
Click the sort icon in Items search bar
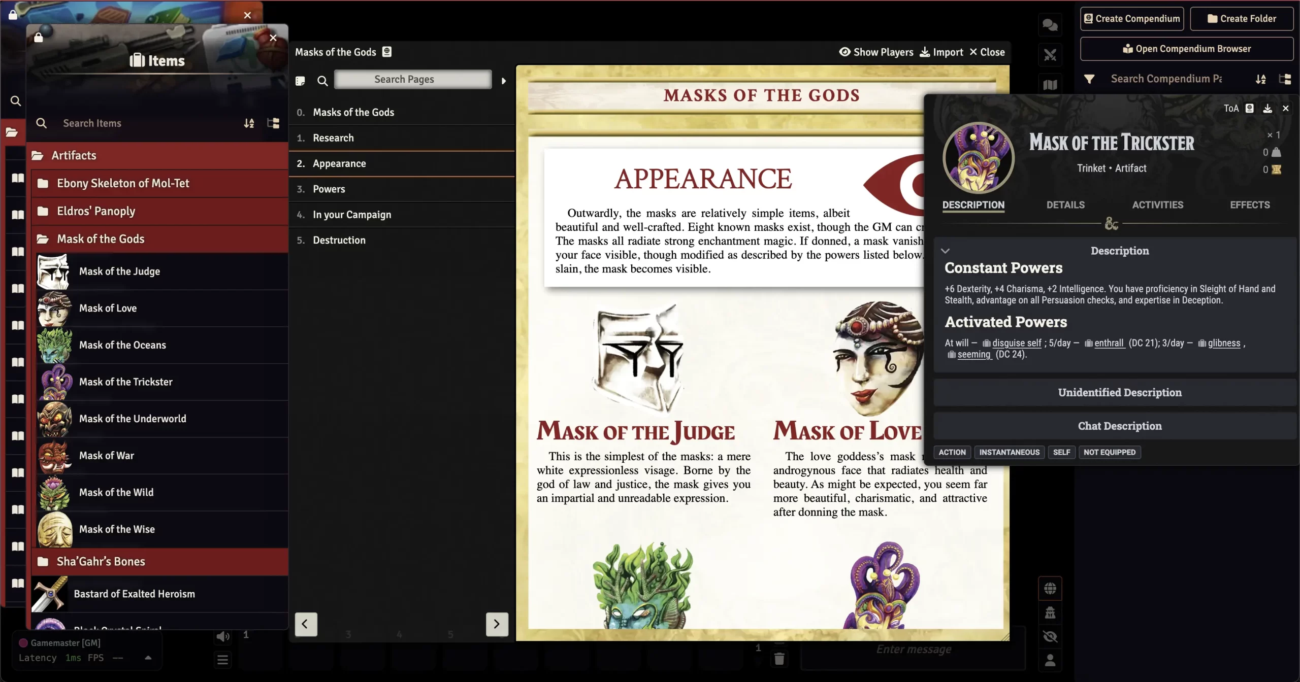[249, 123]
